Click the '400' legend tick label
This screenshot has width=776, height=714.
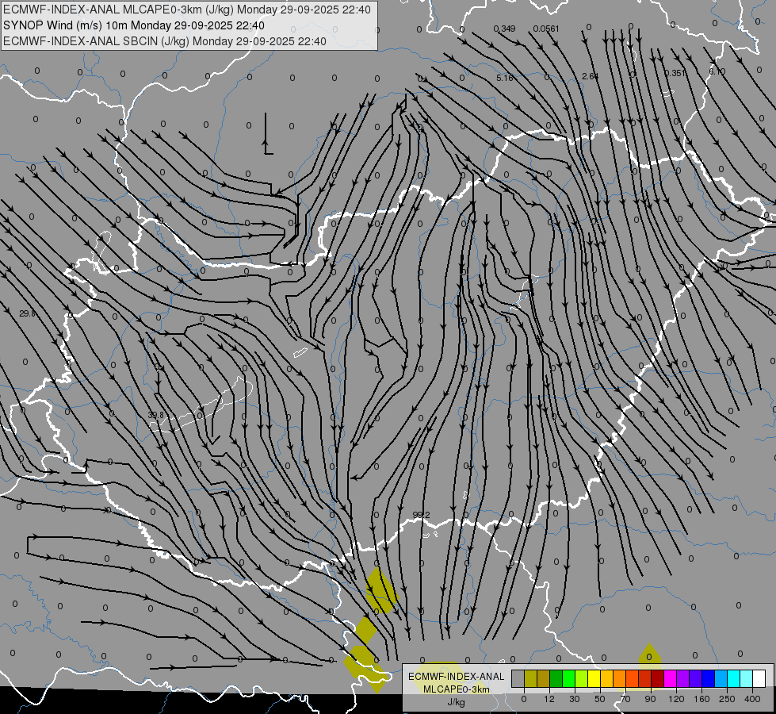tap(752, 699)
